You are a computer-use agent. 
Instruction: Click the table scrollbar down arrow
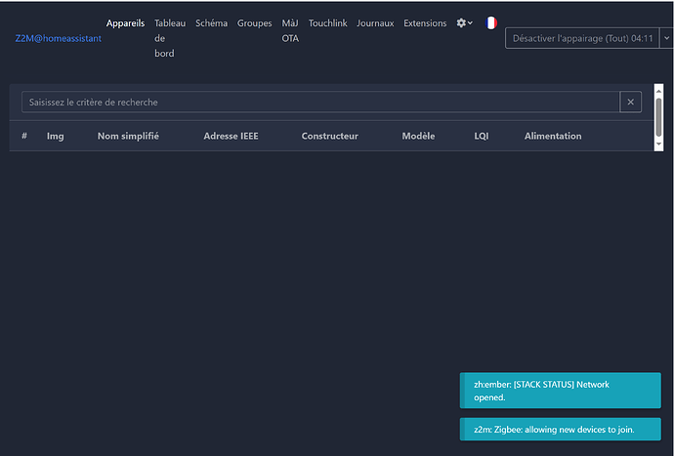658,144
